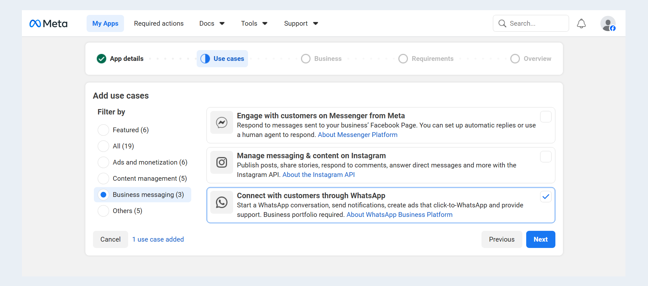Click the Overview step circle icon

515,59
